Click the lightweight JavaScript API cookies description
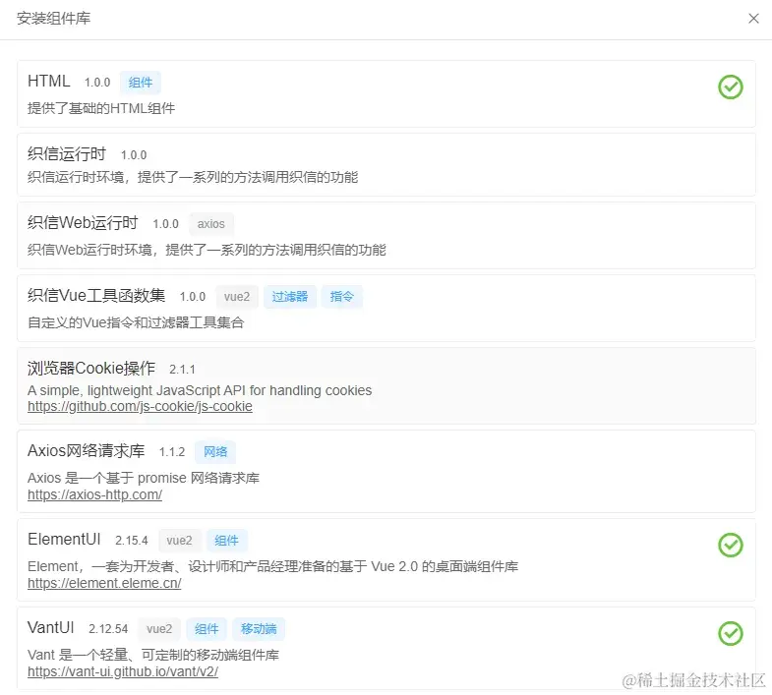This screenshot has height=695, width=772. click(200, 391)
